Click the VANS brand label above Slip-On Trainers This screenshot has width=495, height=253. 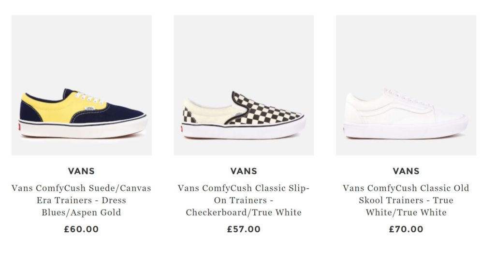point(244,171)
